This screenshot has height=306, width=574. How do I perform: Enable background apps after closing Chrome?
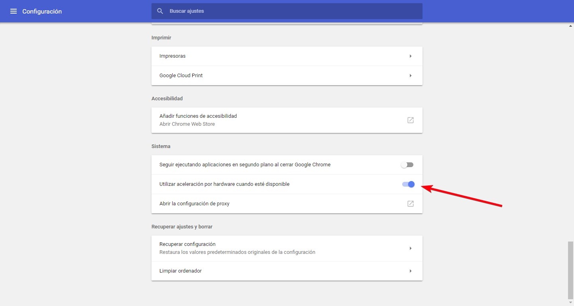click(407, 165)
